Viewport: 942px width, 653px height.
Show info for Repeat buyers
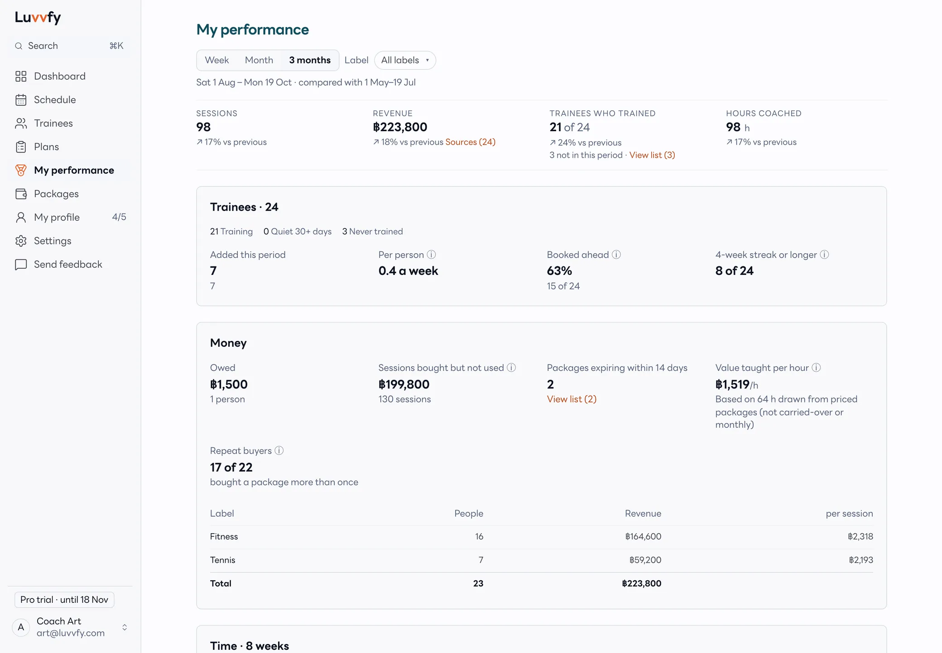point(279,450)
